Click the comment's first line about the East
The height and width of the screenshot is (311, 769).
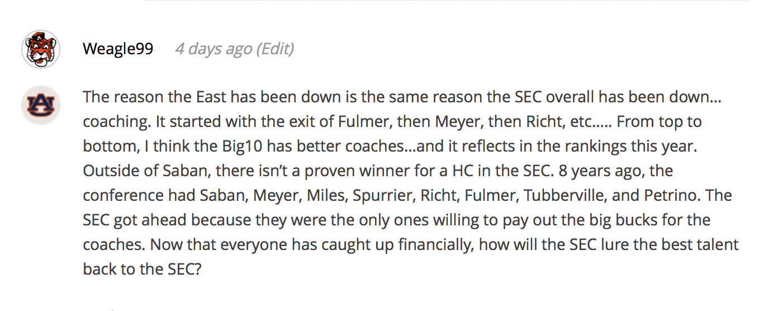click(402, 97)
